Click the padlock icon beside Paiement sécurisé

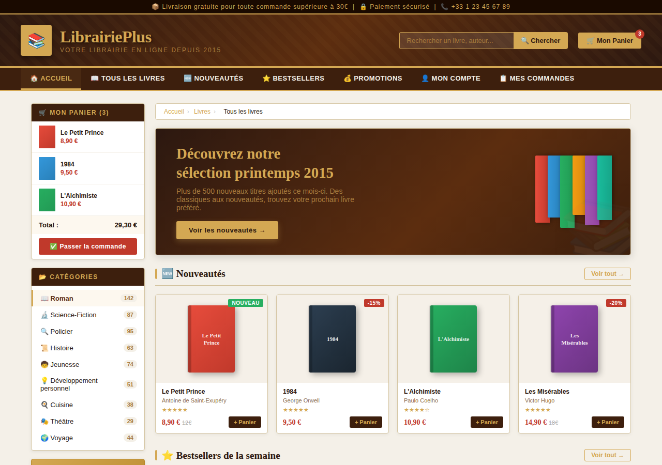(363, 7)
